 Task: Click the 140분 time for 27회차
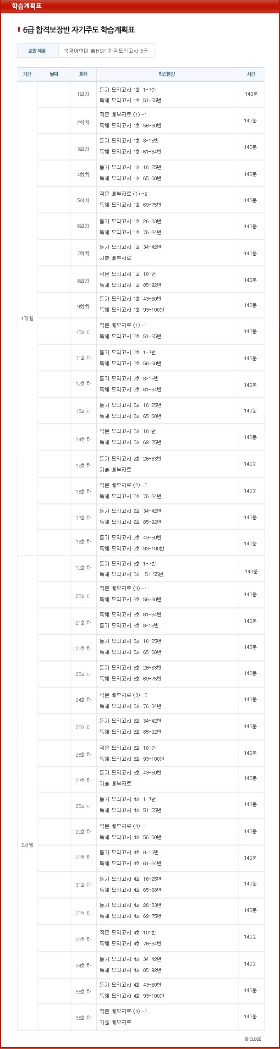click(x=250, y=778)
